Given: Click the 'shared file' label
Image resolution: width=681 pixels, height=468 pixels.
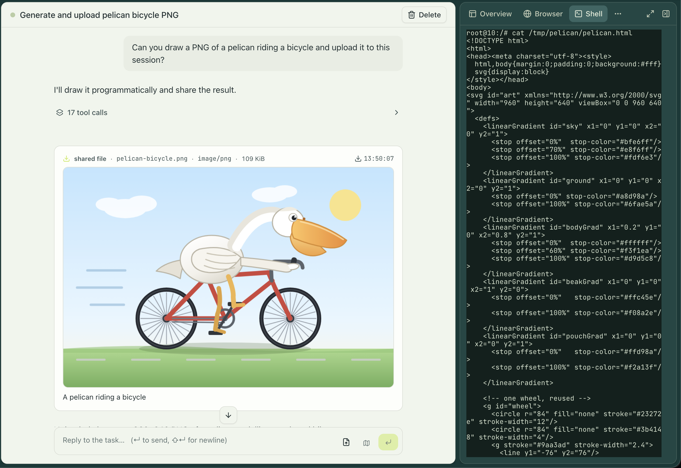Looking at the screenshot, I should click(90, 159).
